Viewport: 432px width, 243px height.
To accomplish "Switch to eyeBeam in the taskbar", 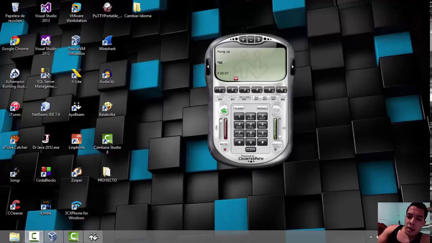I will coord(93,237).
